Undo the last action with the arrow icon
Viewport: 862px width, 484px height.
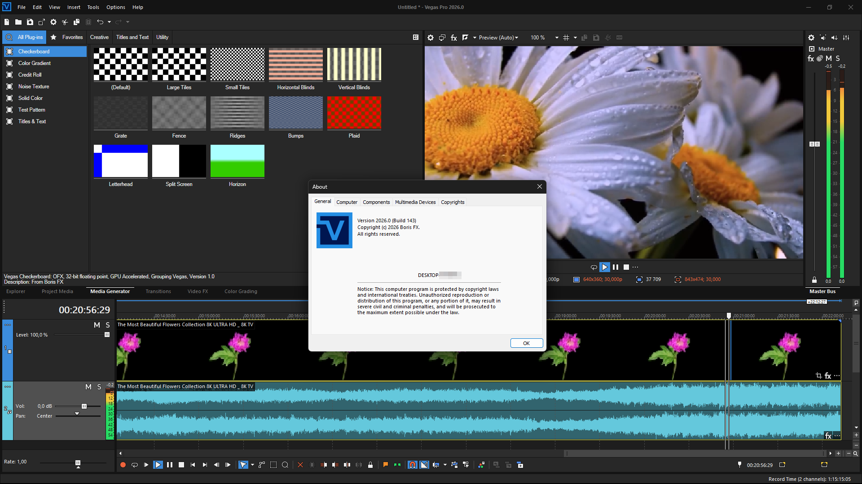point(100,22)
